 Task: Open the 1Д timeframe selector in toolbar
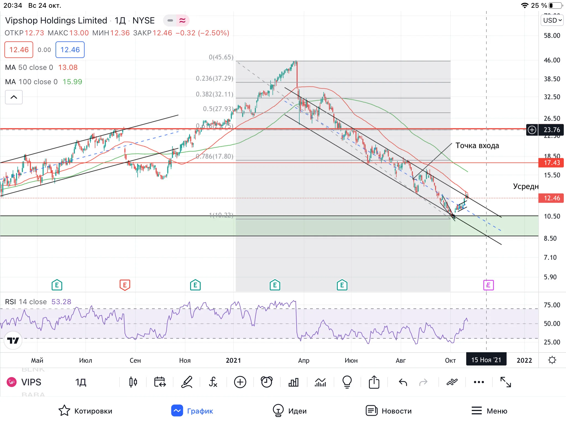click(81, 382)
